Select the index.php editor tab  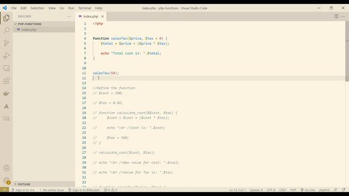[x=91, y=16]
